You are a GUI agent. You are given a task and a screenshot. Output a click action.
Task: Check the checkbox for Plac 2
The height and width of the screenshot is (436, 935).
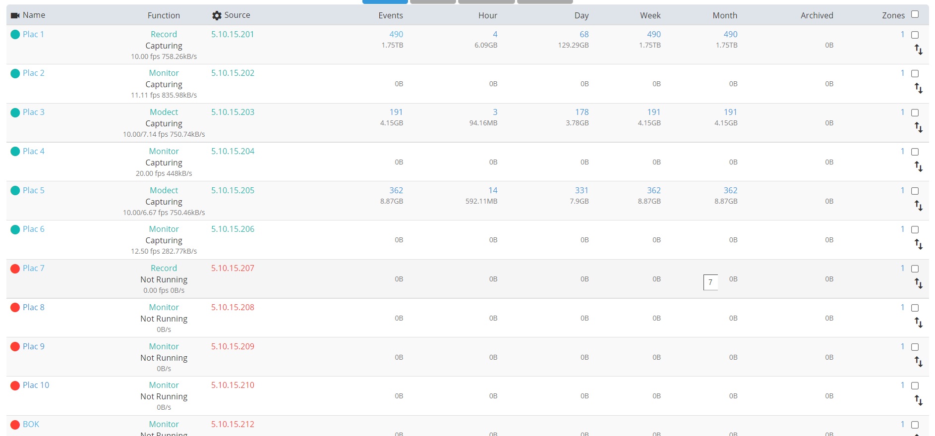click(915, 74)
